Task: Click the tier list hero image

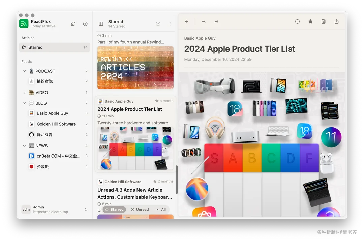Action: click(x=262, y=144)
